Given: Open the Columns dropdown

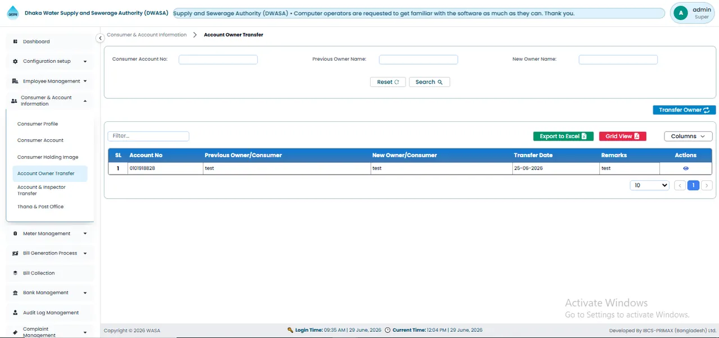Looking at the screenshot, I should click(688, 136).
